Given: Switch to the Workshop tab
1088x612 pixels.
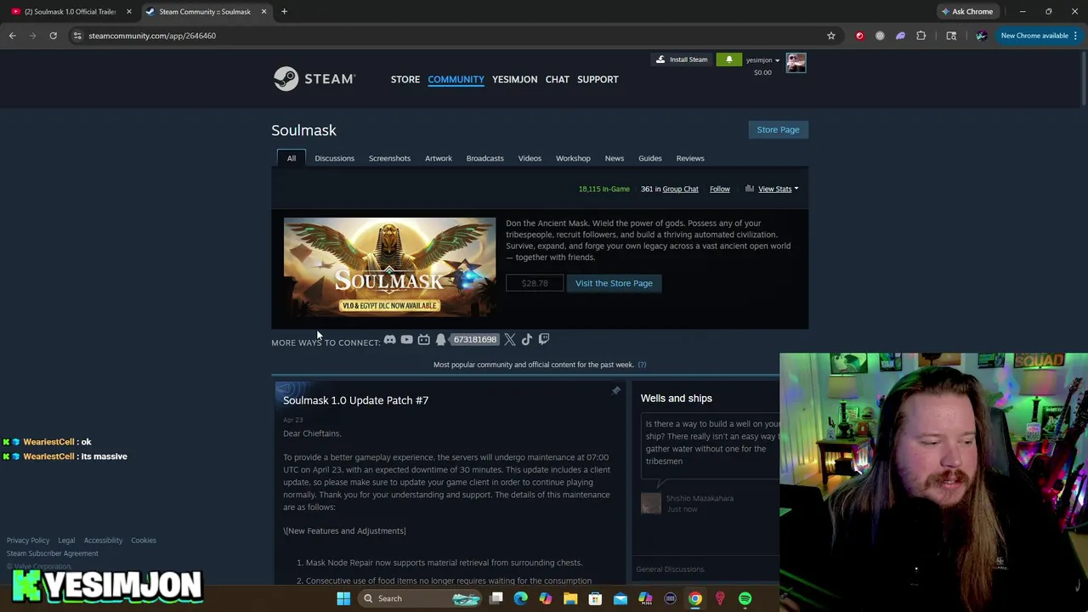Looking at the screenshot, I should click(573, 158).
